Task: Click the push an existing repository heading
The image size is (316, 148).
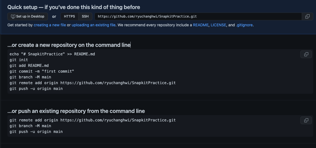Action: (76, 111)
